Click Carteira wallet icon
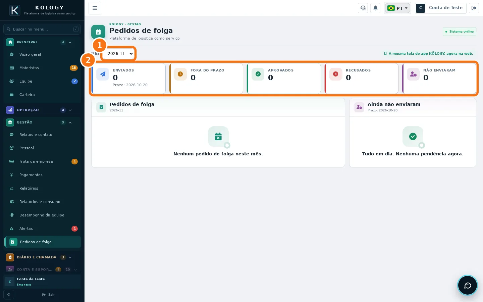This screenshot has width=483, height=302. point(12,95)
